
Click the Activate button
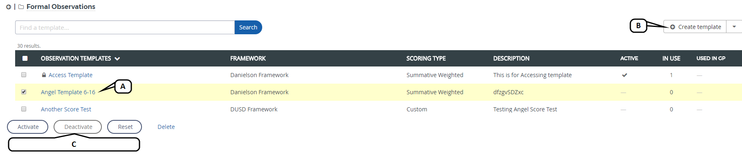pyautogui.click(x=28, y=127)
